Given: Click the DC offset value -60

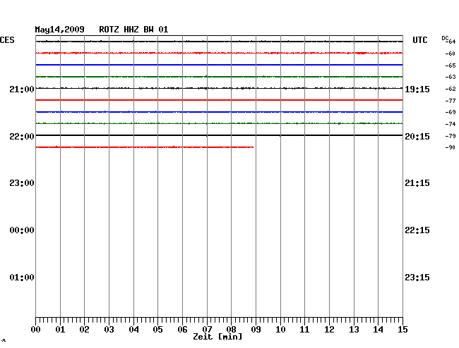Looking at the screenshot, I should 451,54.
